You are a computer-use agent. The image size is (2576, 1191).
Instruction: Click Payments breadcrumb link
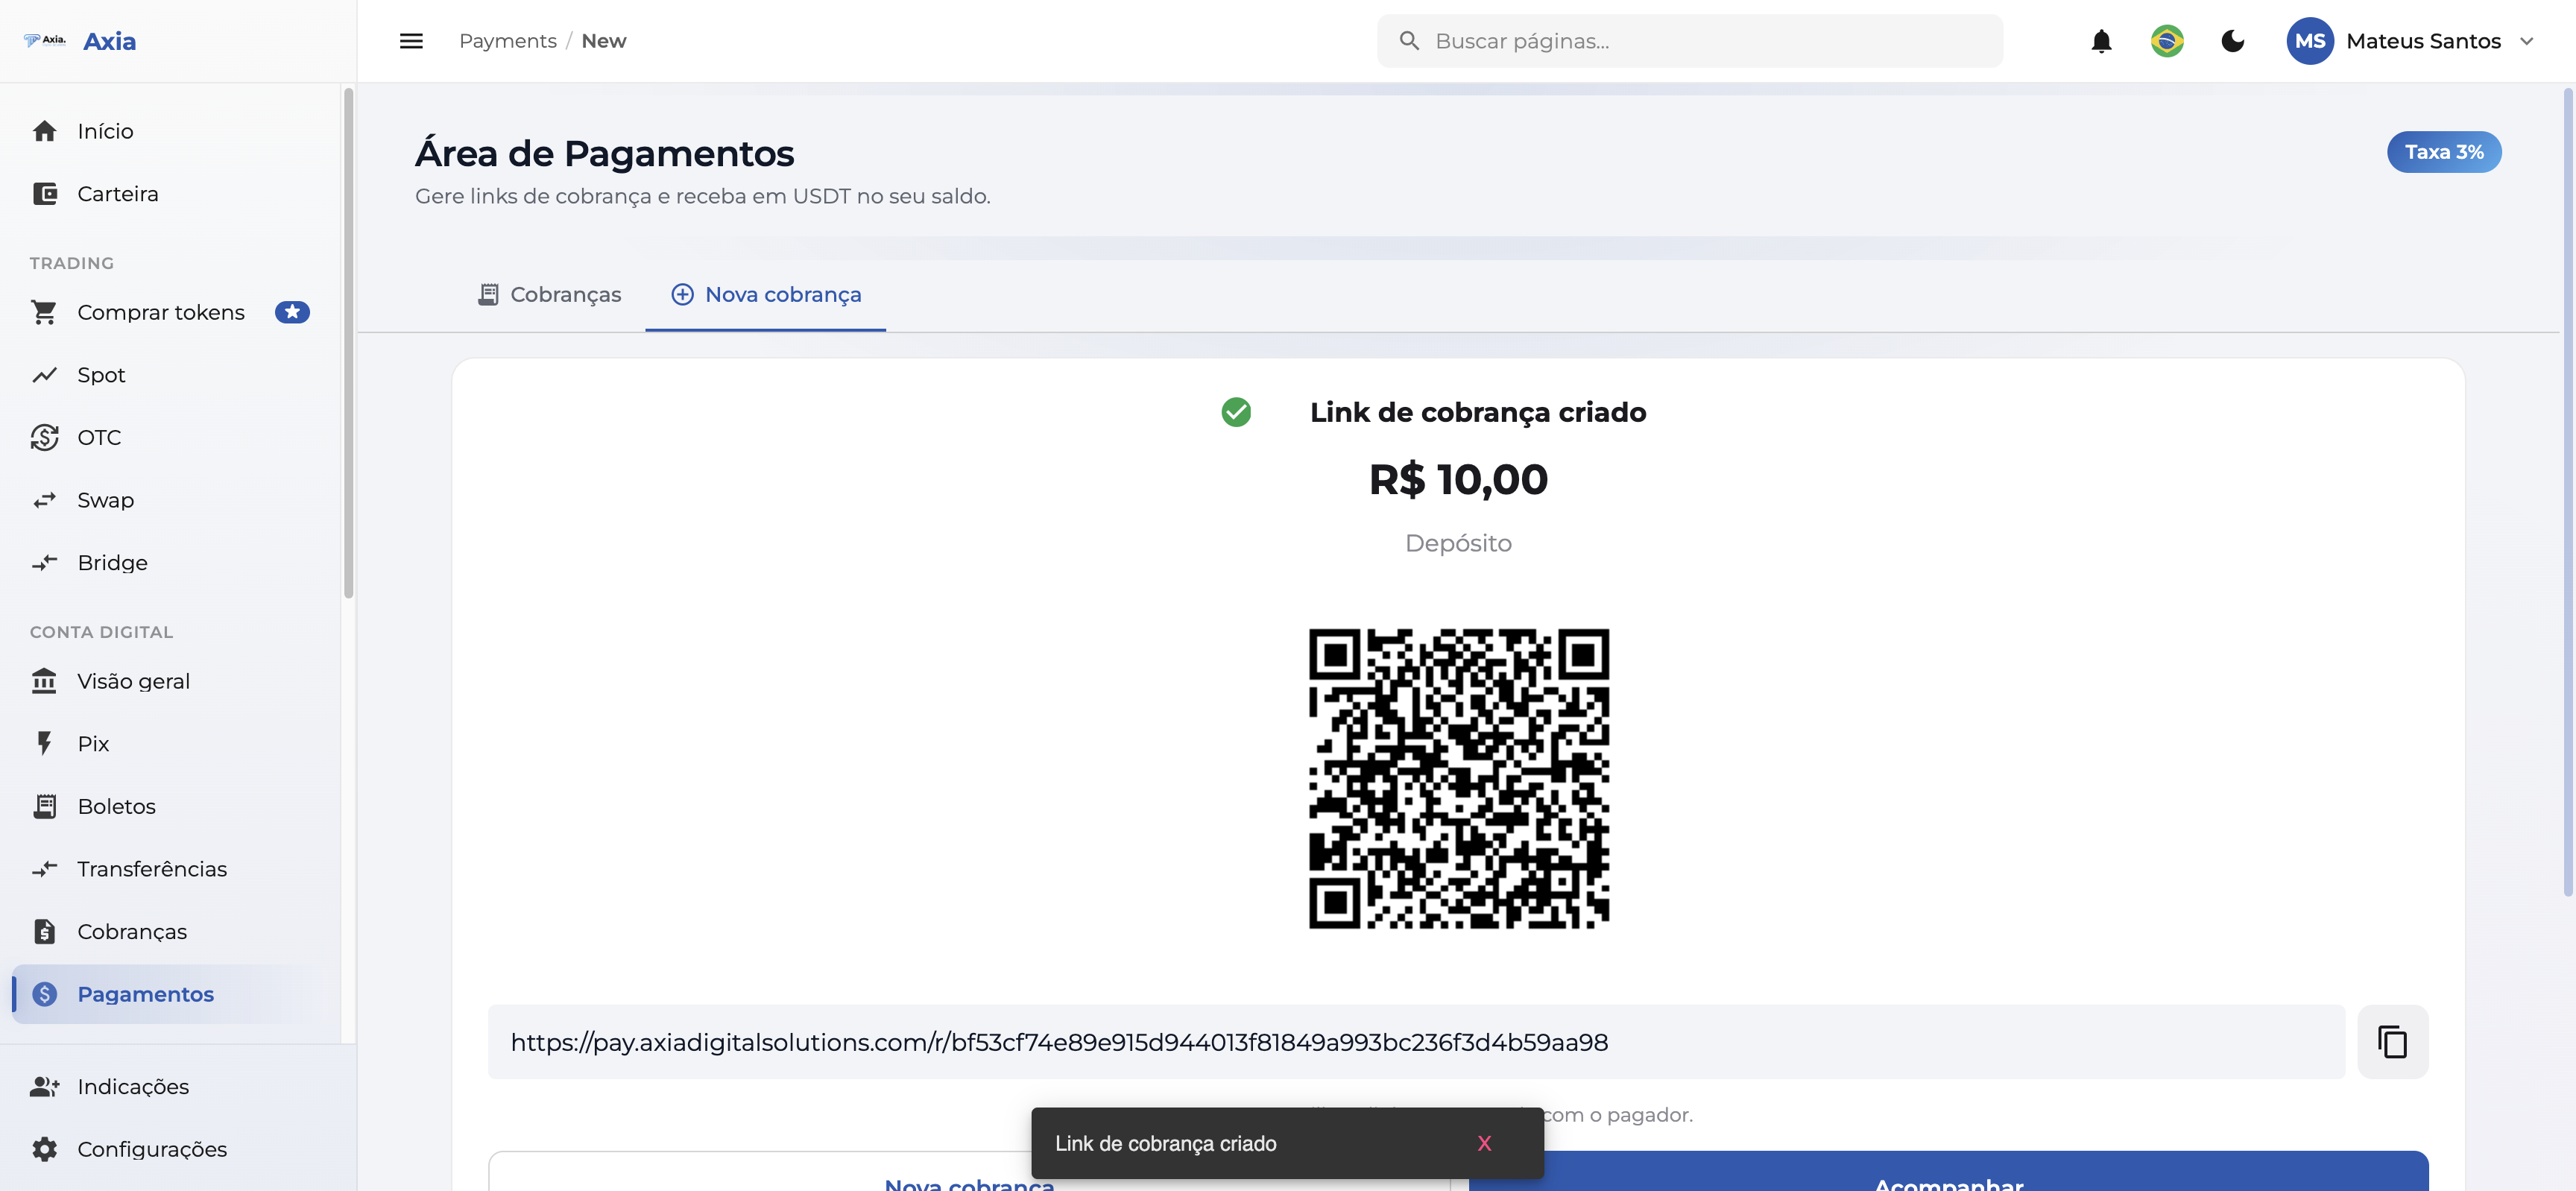(508, 41)
